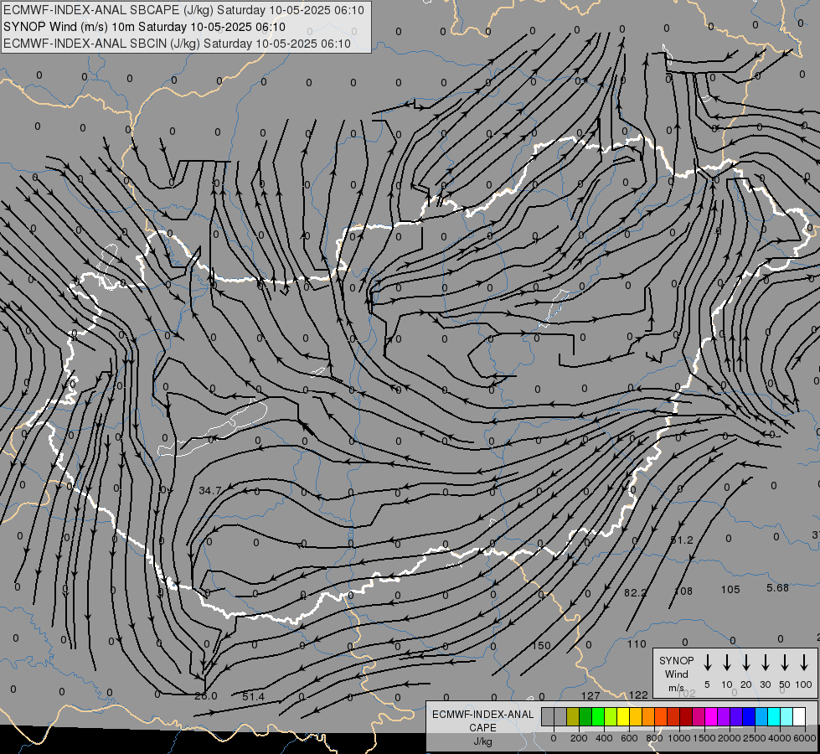820x754 pixels.
Task: Click the m/s unit in the wind legend
Action: [x=676, y=688]
